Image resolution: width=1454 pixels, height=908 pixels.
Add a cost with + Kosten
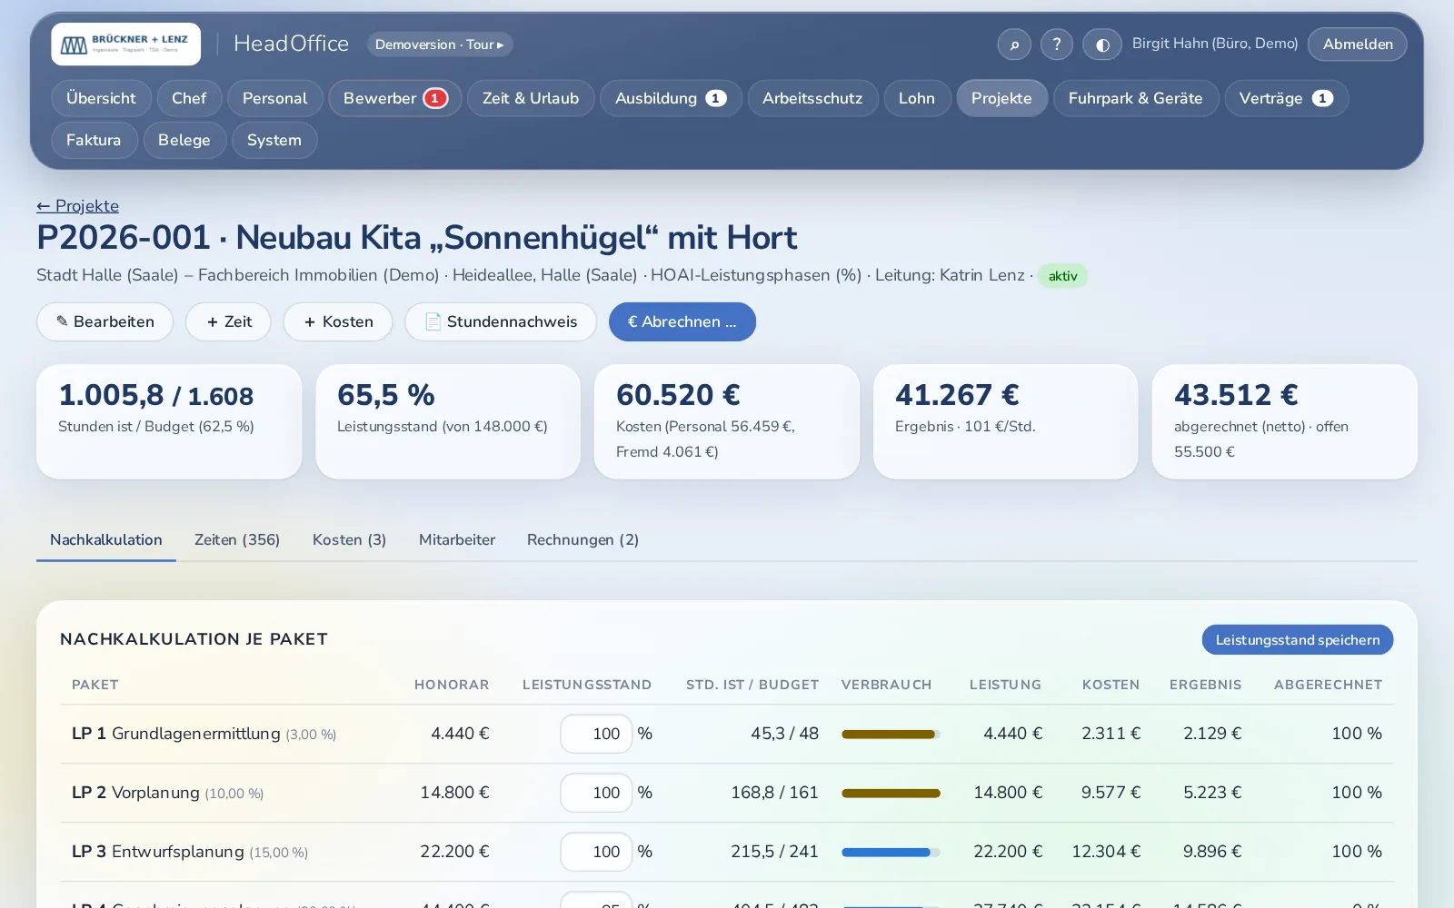tap(338, 321)
